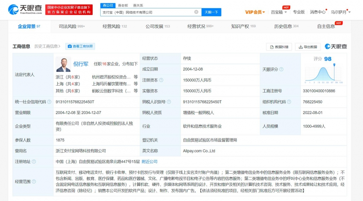The width and height of the screenshot is (363, 201).
Task: Switch to the 知识产权 tab
Action: click(x=244, y=26)
